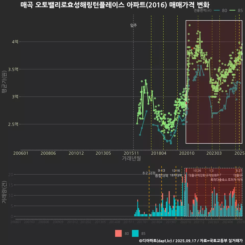
Task: Click the 2.5억 y-axis label
Action: click(13, 124)
